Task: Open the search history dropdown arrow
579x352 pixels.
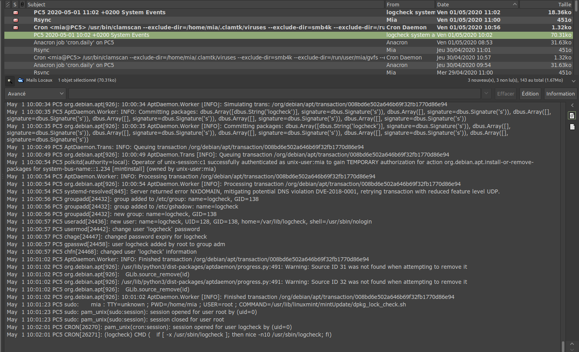Action: pyautogui.click(x=486, y=94)
